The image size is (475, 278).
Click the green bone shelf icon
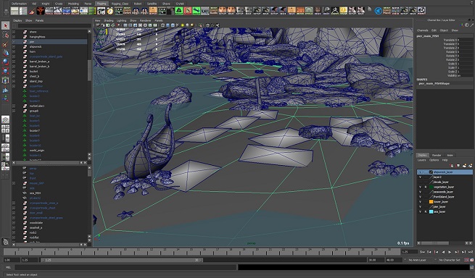pos(197,11)
